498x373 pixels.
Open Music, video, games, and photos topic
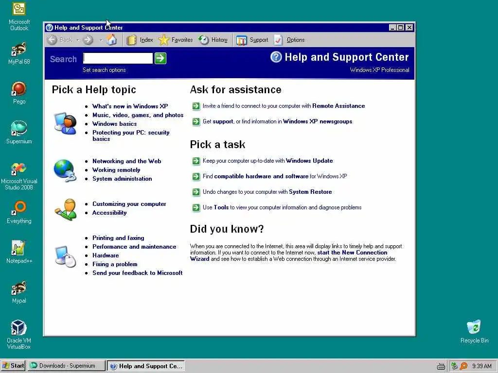pyautogui.click(x=138, y=115)
